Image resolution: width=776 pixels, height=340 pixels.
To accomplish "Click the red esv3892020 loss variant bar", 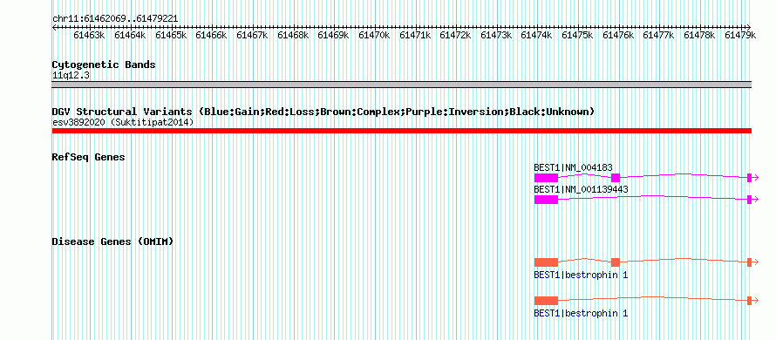I will (401, 131).
